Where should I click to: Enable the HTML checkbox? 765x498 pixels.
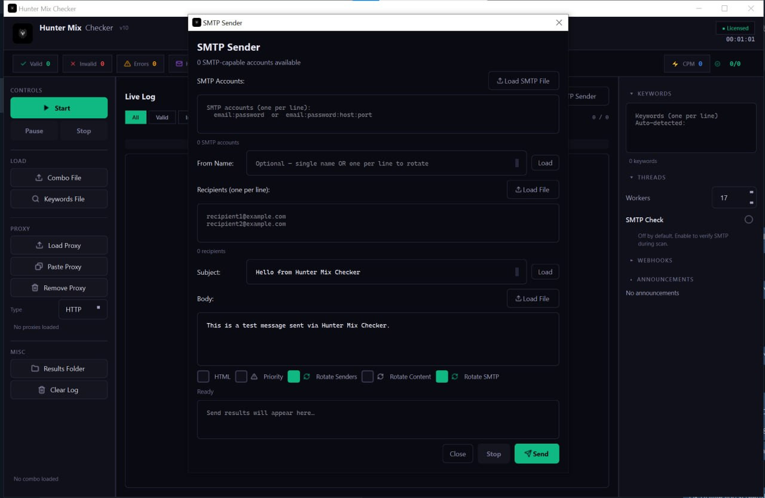click(x=203, y=376)
